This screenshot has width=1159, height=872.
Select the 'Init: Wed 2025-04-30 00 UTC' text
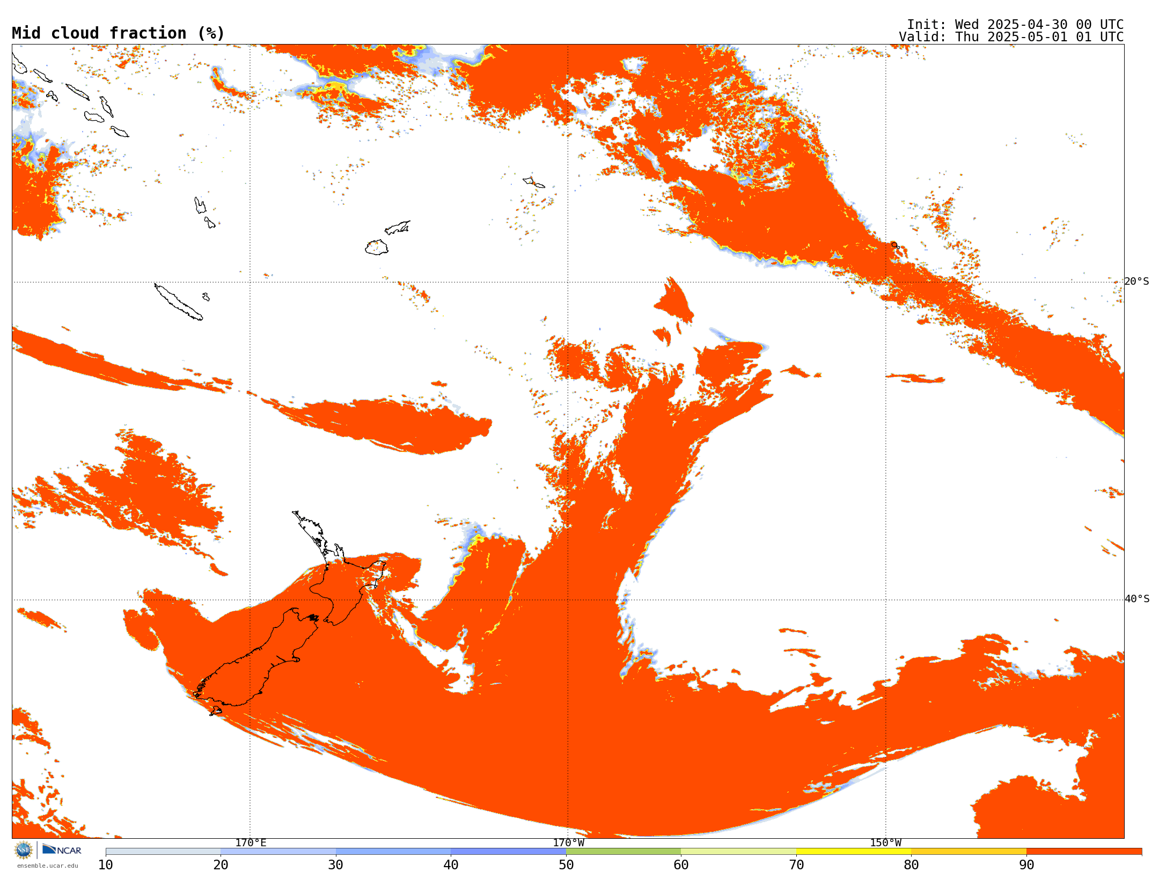tap(1015, 25)
